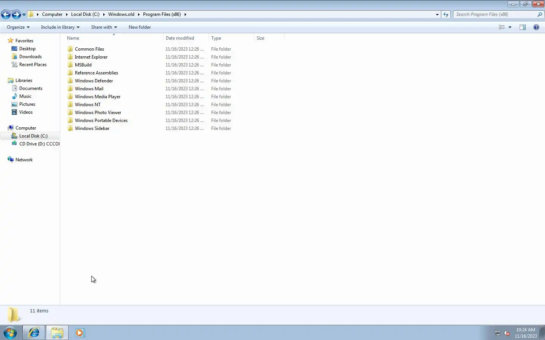Viewport: 545px width, 340px height.
Task: Select Computer in the navigation pane
Action: pyautogui.click(x=26, y=128)
